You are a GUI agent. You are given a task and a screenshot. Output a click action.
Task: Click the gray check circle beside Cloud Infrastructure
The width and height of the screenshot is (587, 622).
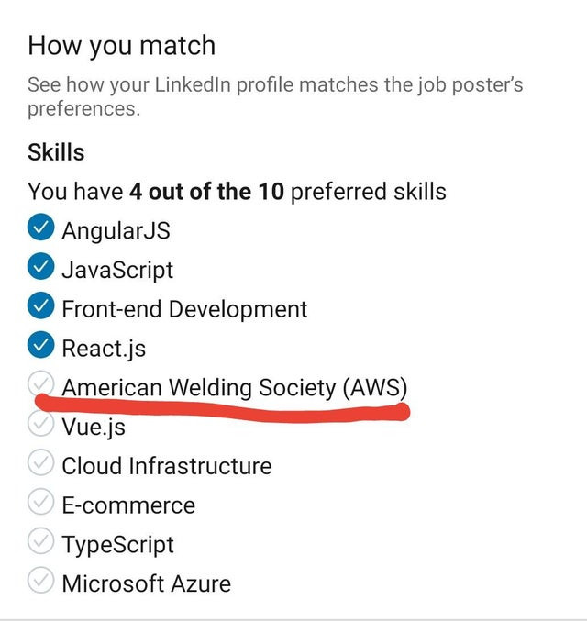41,462
